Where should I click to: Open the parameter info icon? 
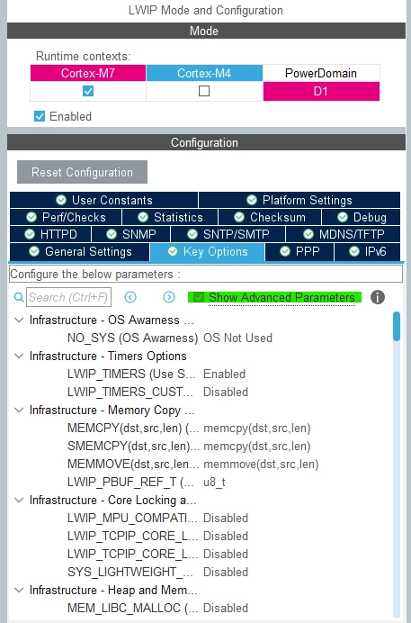(x=378, y=297)
